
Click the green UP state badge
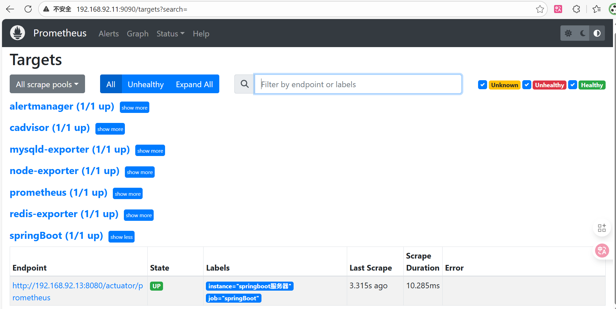click(x=156, y=286)
